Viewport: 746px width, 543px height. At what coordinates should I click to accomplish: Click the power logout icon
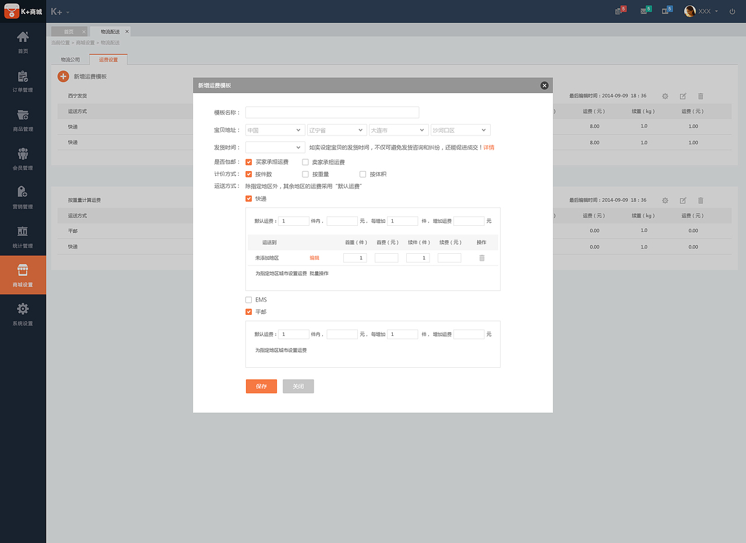click(x=733, y=11)
